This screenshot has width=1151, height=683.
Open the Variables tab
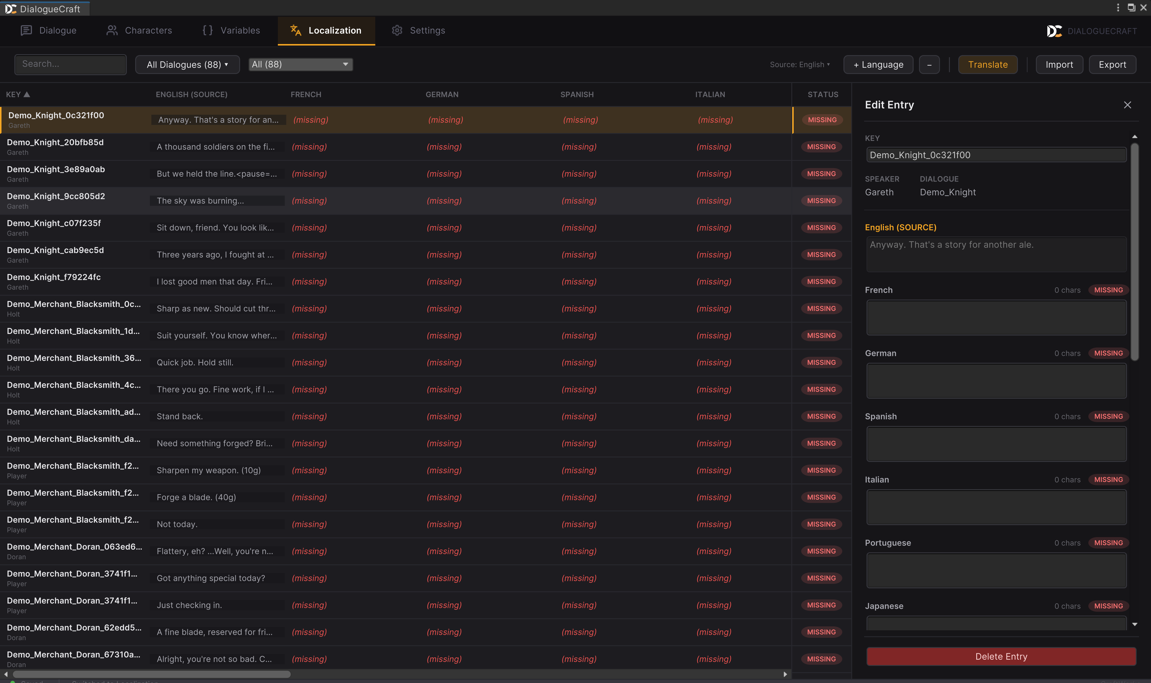click(231, 30)
